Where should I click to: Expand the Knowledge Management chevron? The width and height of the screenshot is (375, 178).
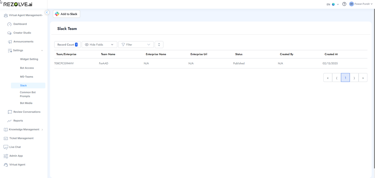coord(42,130)
